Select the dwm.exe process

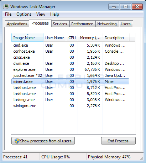tap(70, 63)
